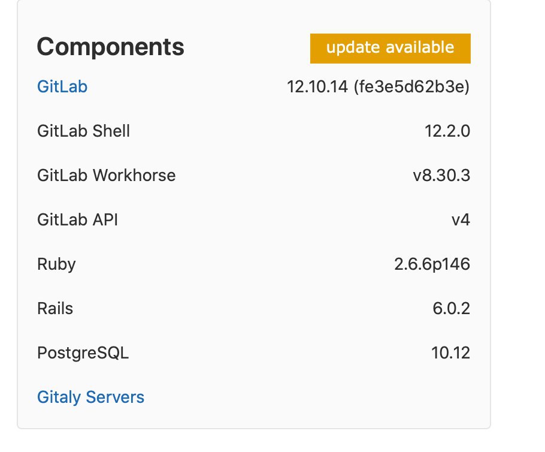This screenshot has width=545, height=452.
Task: Select the Components heading text
Action: pyautogui.click(x=111, y=47)
